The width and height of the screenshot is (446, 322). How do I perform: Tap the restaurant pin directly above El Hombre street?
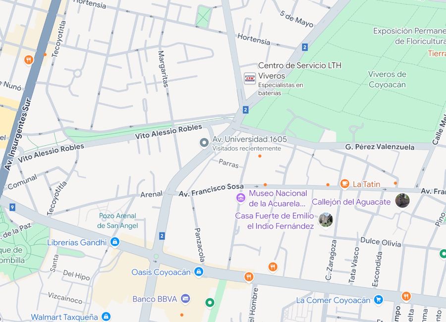pos(249,277)
